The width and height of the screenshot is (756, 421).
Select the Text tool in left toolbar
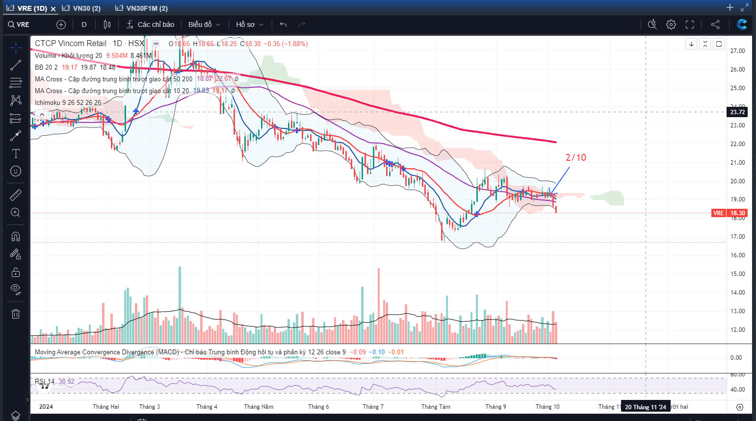tap(16, 153)
